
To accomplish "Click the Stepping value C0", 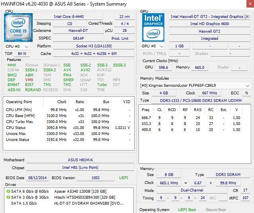I will coord(70,23).
